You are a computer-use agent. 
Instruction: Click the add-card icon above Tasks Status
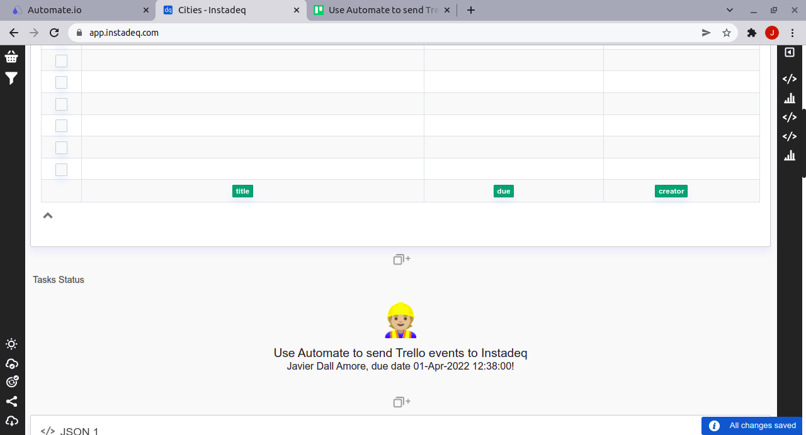pyautogui.click(x=402, y=259)
